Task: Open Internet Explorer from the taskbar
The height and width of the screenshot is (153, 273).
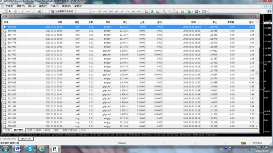Action: (x=42, y=149)
